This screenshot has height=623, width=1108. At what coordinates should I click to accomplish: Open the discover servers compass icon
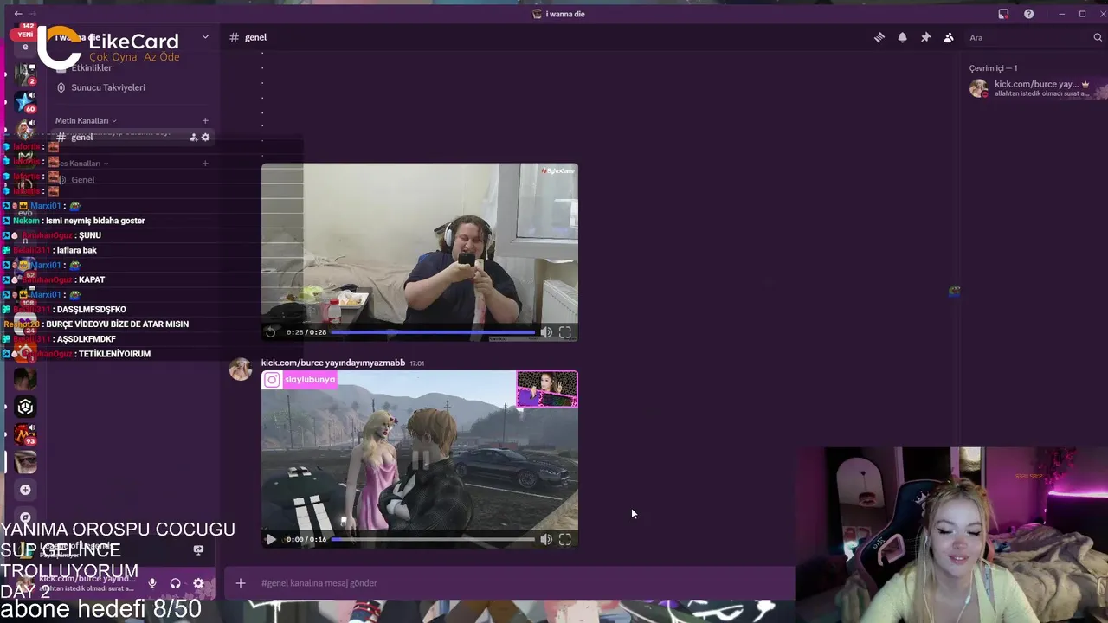25,517
